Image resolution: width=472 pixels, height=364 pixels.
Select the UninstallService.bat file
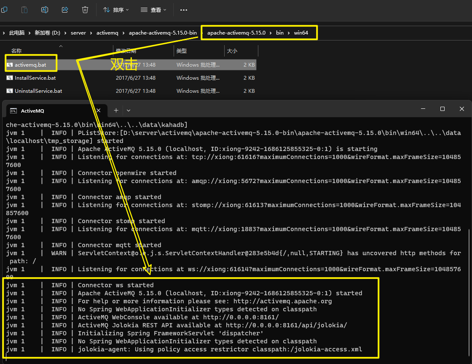pyautogui.click(x=38, y=91)
